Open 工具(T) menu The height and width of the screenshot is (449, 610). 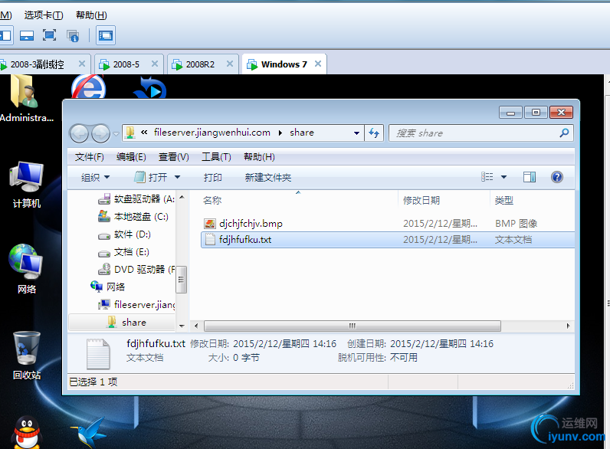tap(216, 157)
